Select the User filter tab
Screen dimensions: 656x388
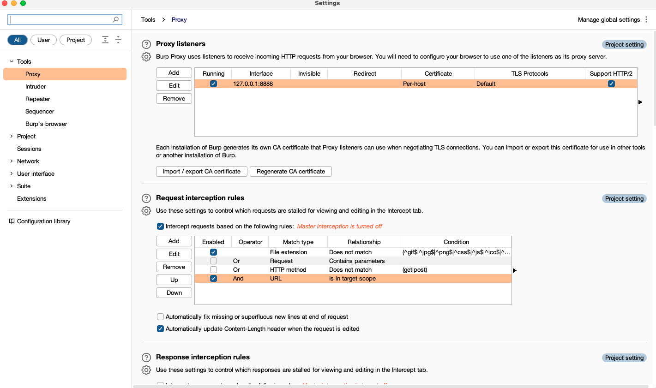[44, 40]
